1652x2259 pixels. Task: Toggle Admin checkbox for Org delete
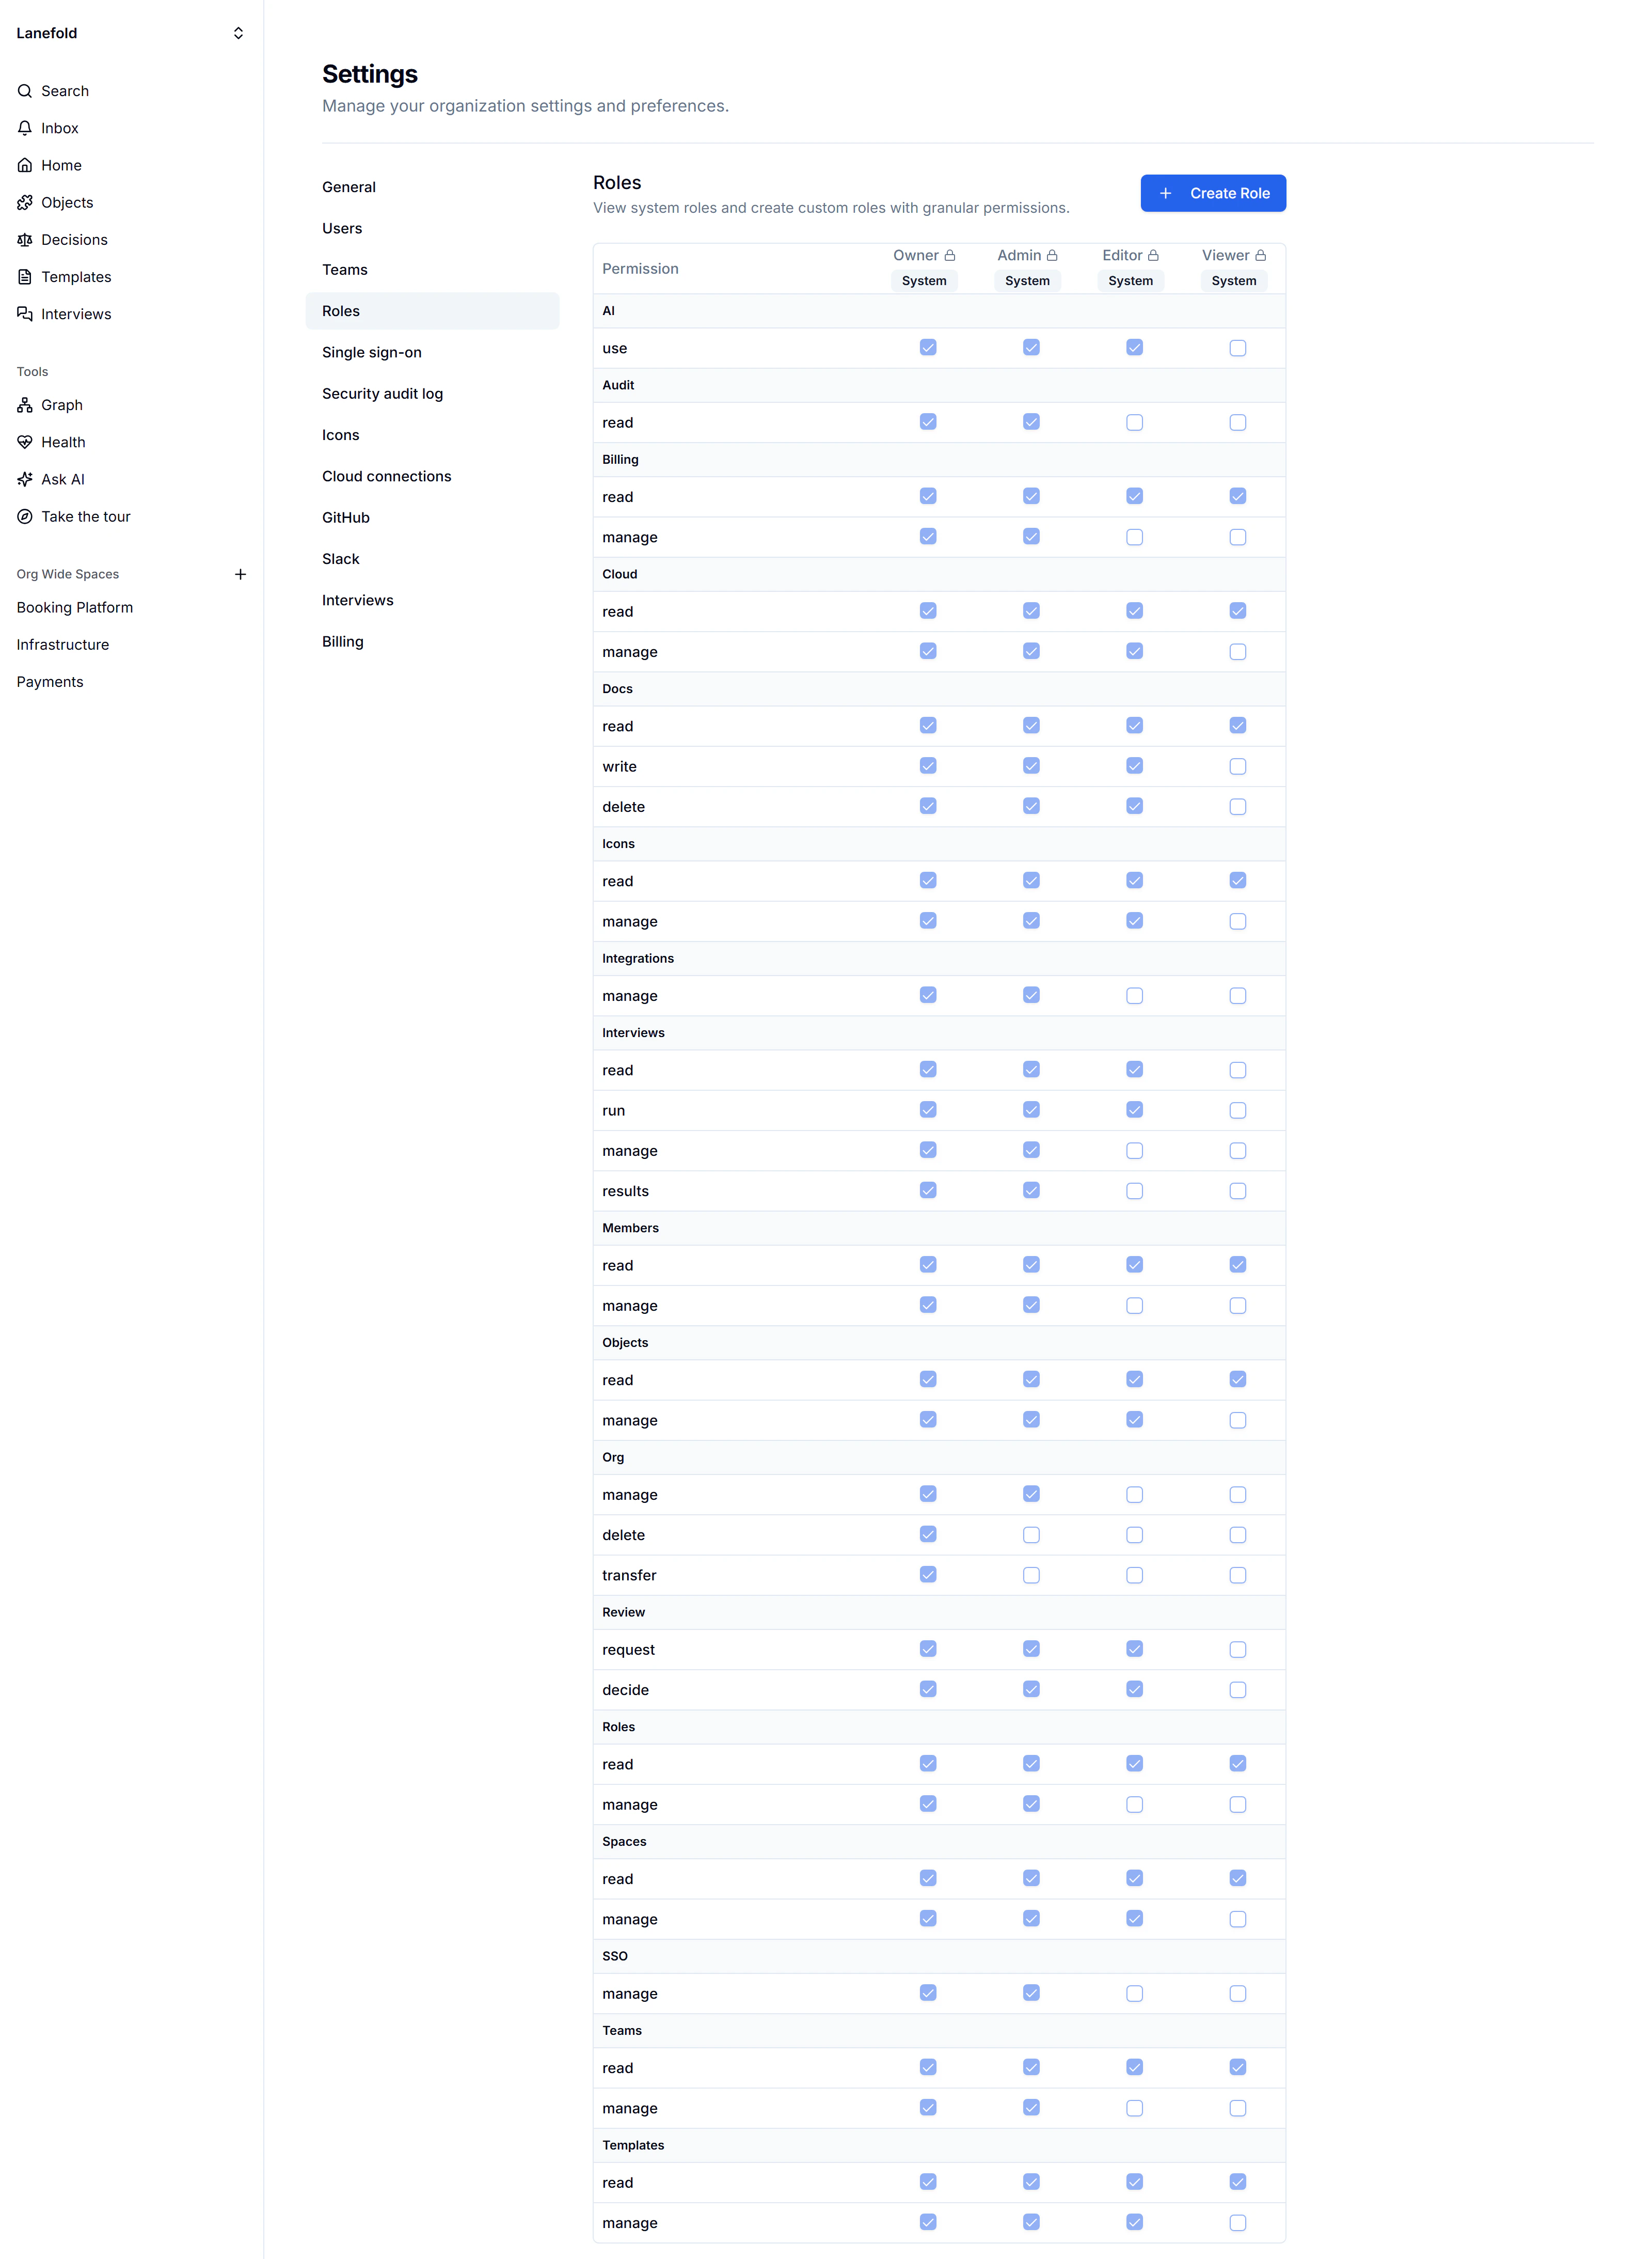[x=1031, y=1535]
